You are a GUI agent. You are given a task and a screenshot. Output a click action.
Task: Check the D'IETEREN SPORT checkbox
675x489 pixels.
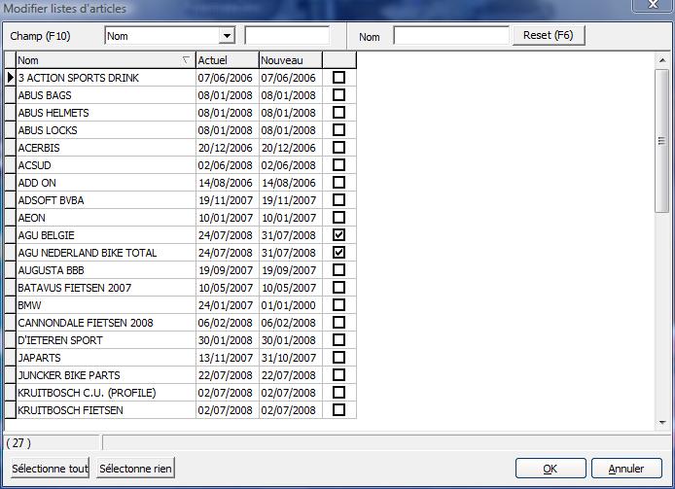(339, 340)
